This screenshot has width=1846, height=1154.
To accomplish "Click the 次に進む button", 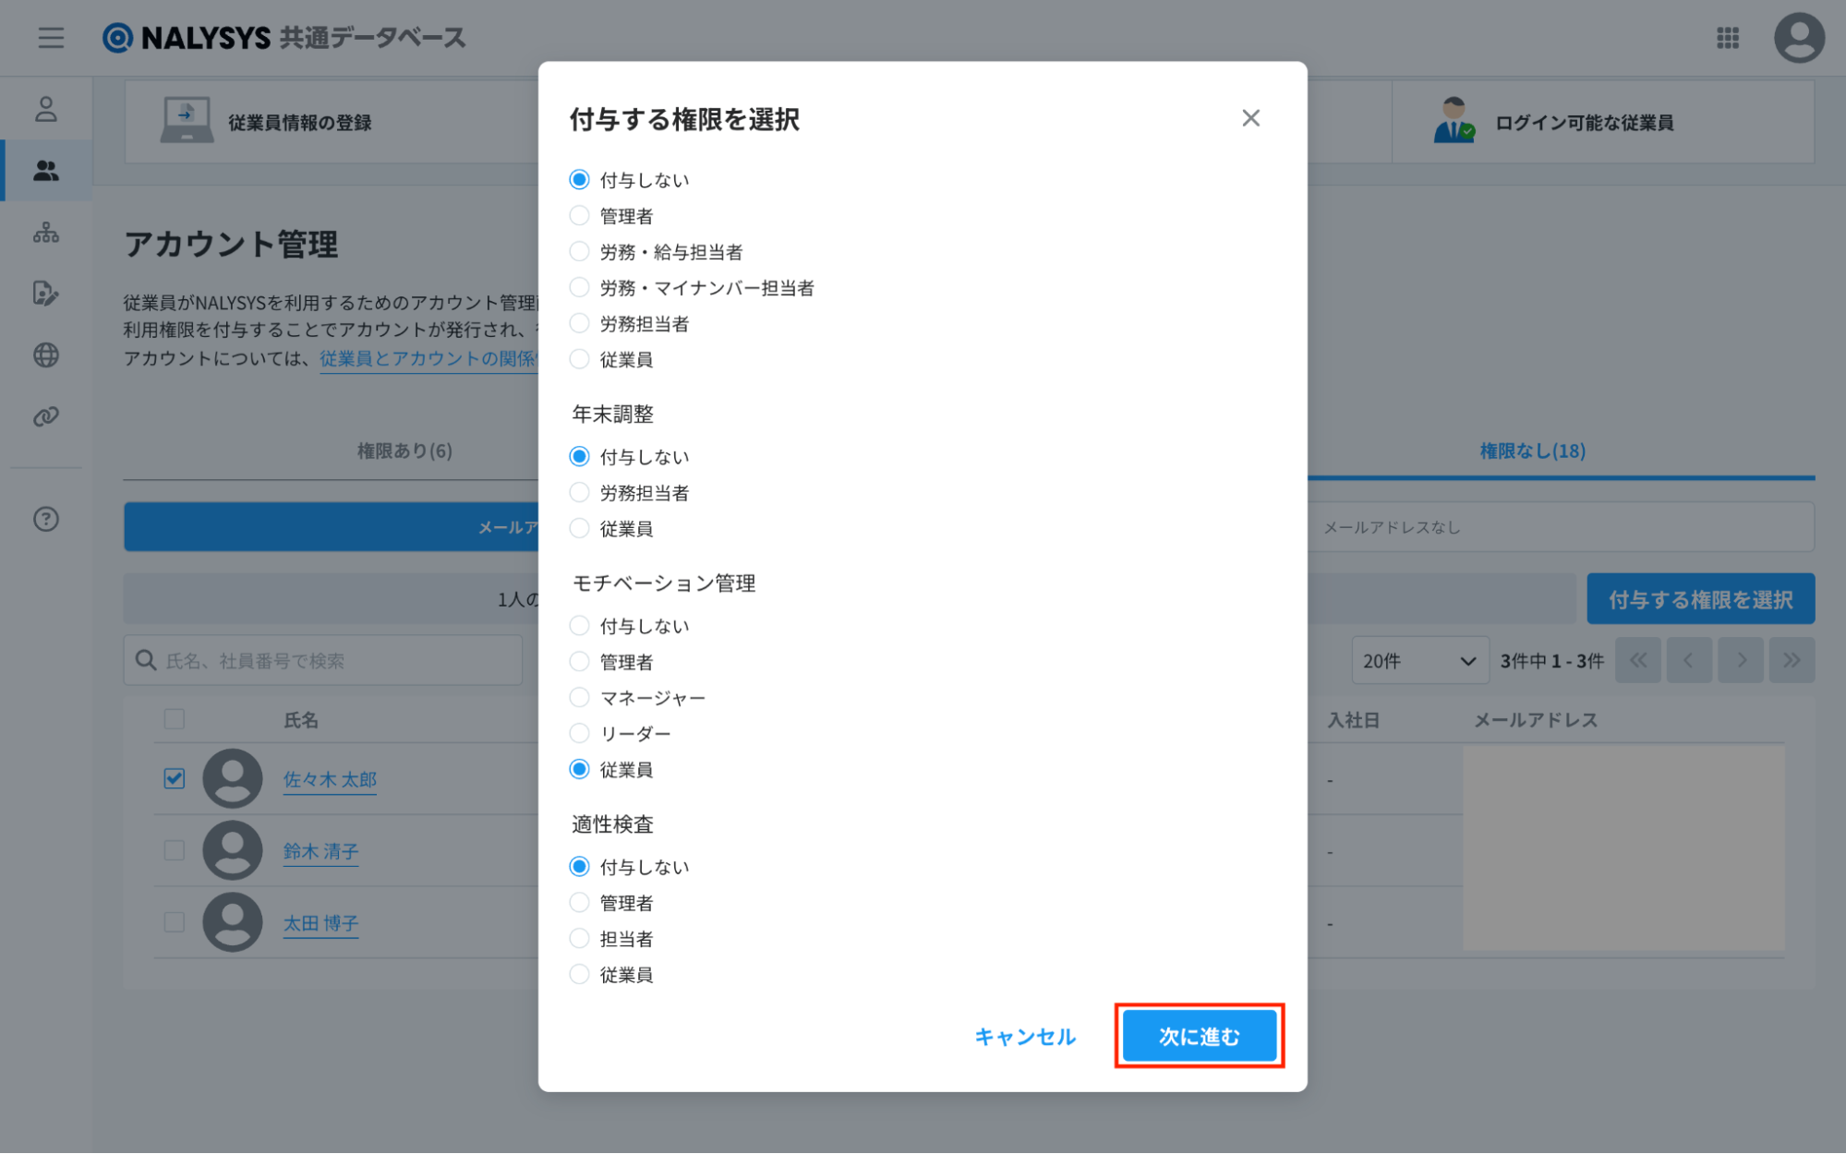I will coord(1199,1037).
